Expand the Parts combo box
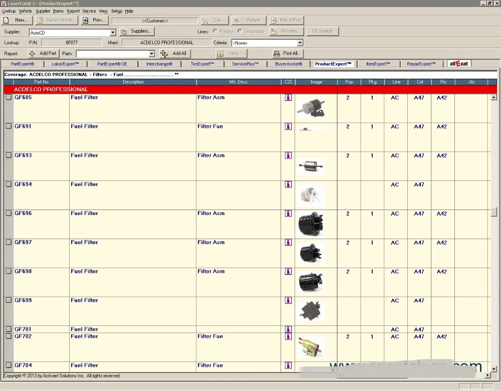 [x=152, y=54]
